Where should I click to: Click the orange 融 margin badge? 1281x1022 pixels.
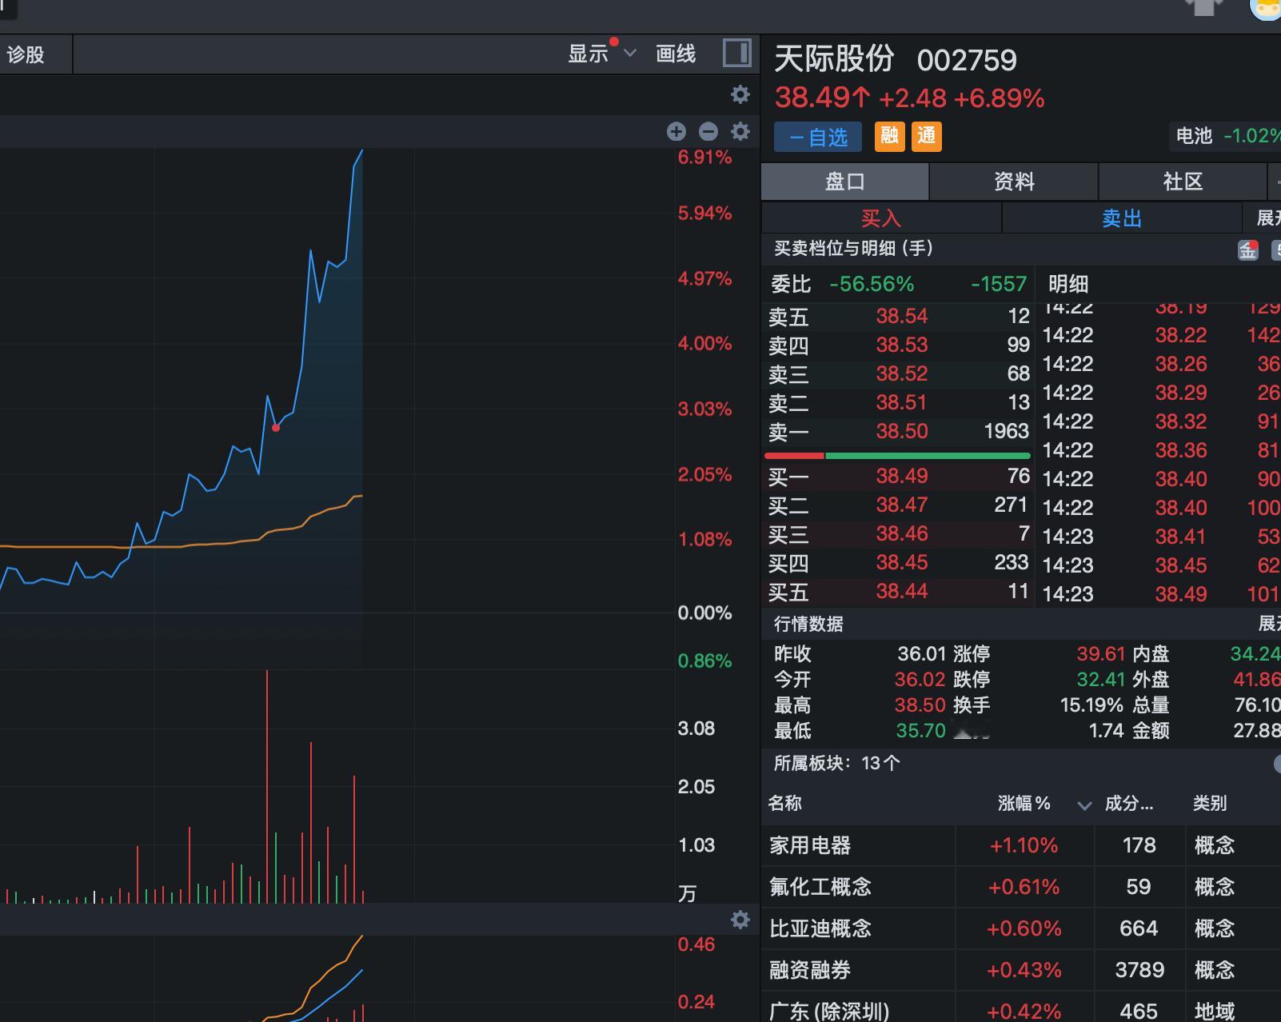coord(889,136)
